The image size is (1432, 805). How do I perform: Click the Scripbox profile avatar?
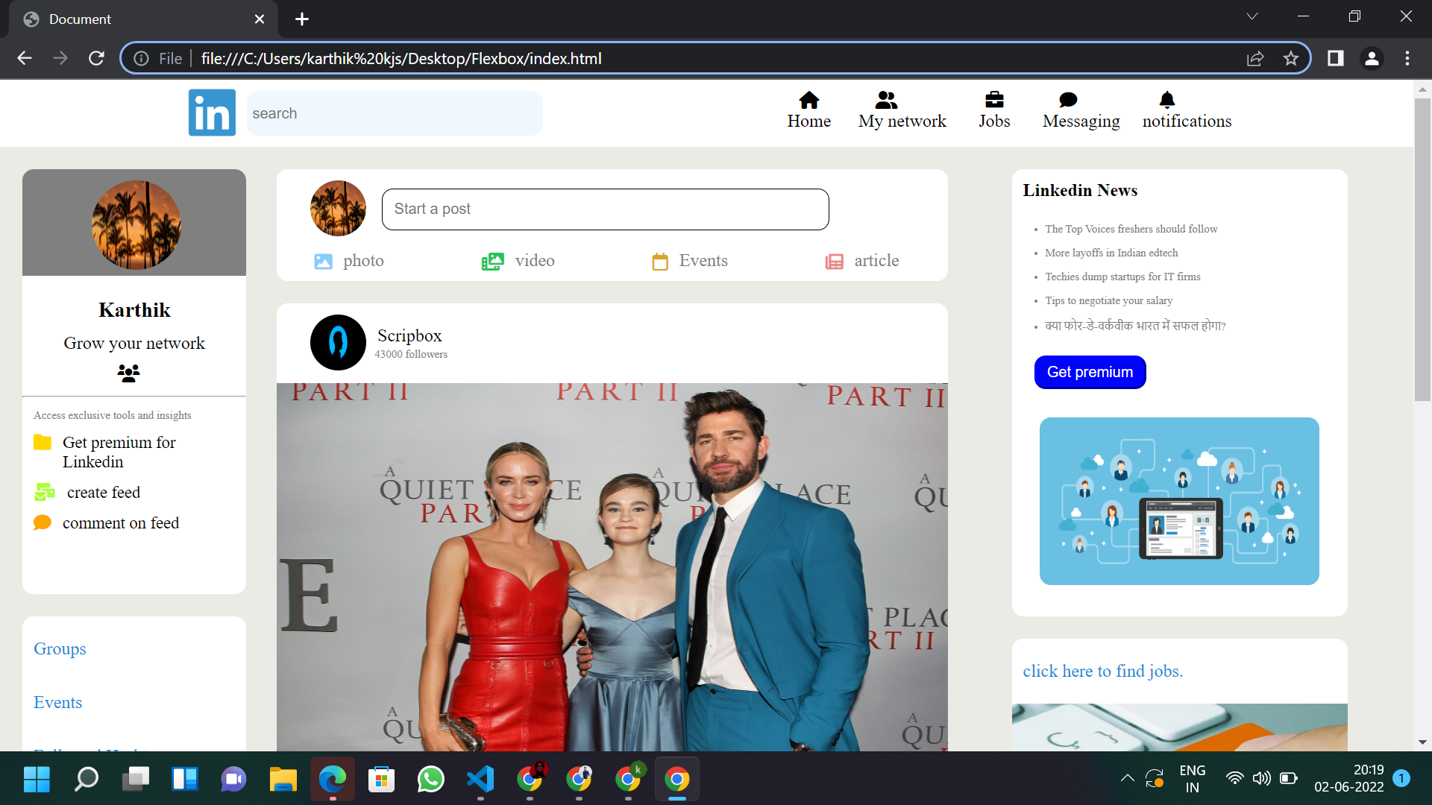point(338,342)
